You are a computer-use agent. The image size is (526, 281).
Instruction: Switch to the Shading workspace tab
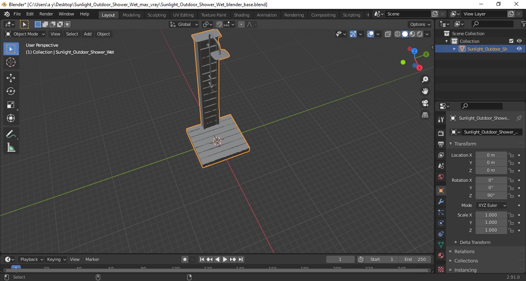tap(241, 15)
